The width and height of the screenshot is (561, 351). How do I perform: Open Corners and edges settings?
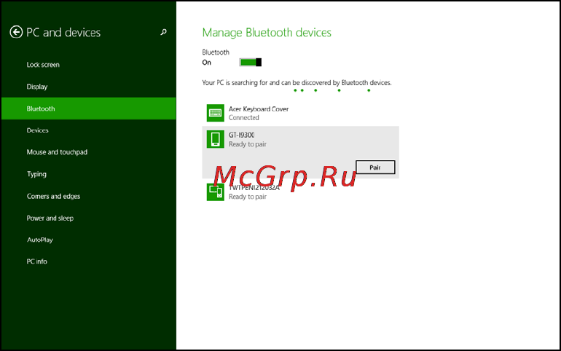(x=53, y=196)
